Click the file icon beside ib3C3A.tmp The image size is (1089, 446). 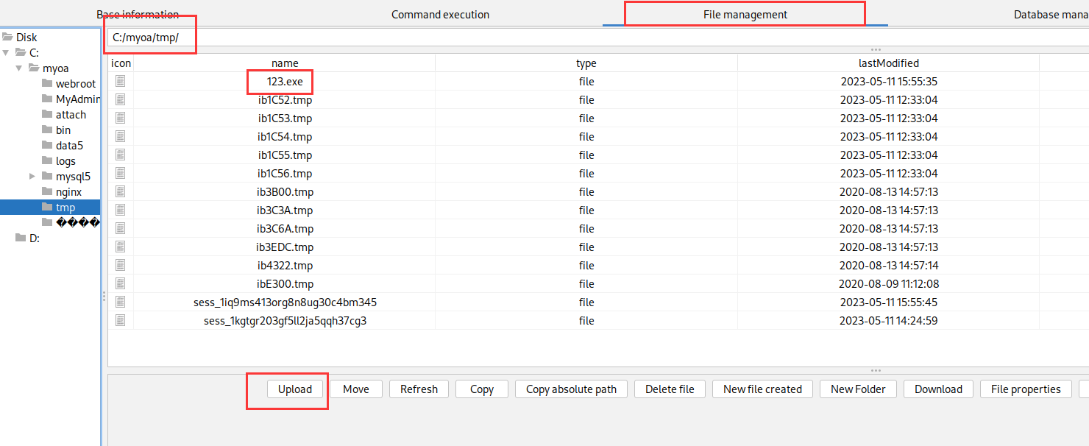[x=121, y=210]
